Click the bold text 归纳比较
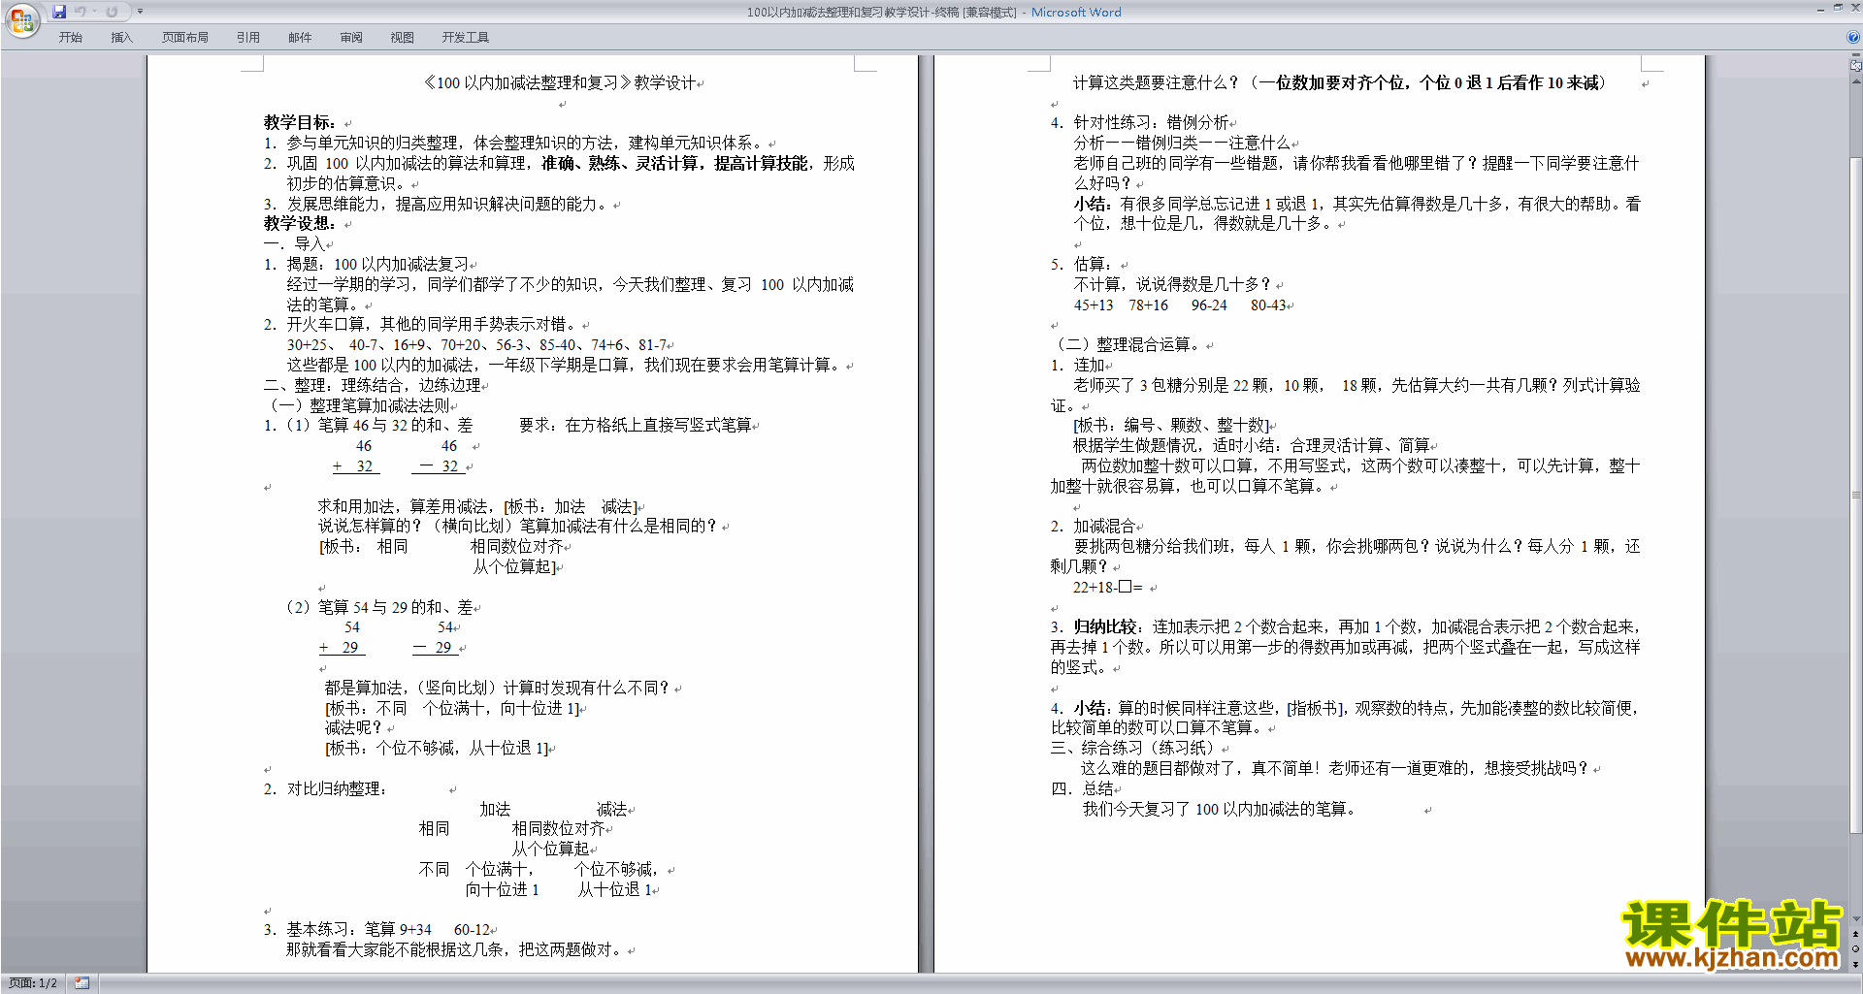This screenshot has height=994, width=1863. [x=1105, y=626]
